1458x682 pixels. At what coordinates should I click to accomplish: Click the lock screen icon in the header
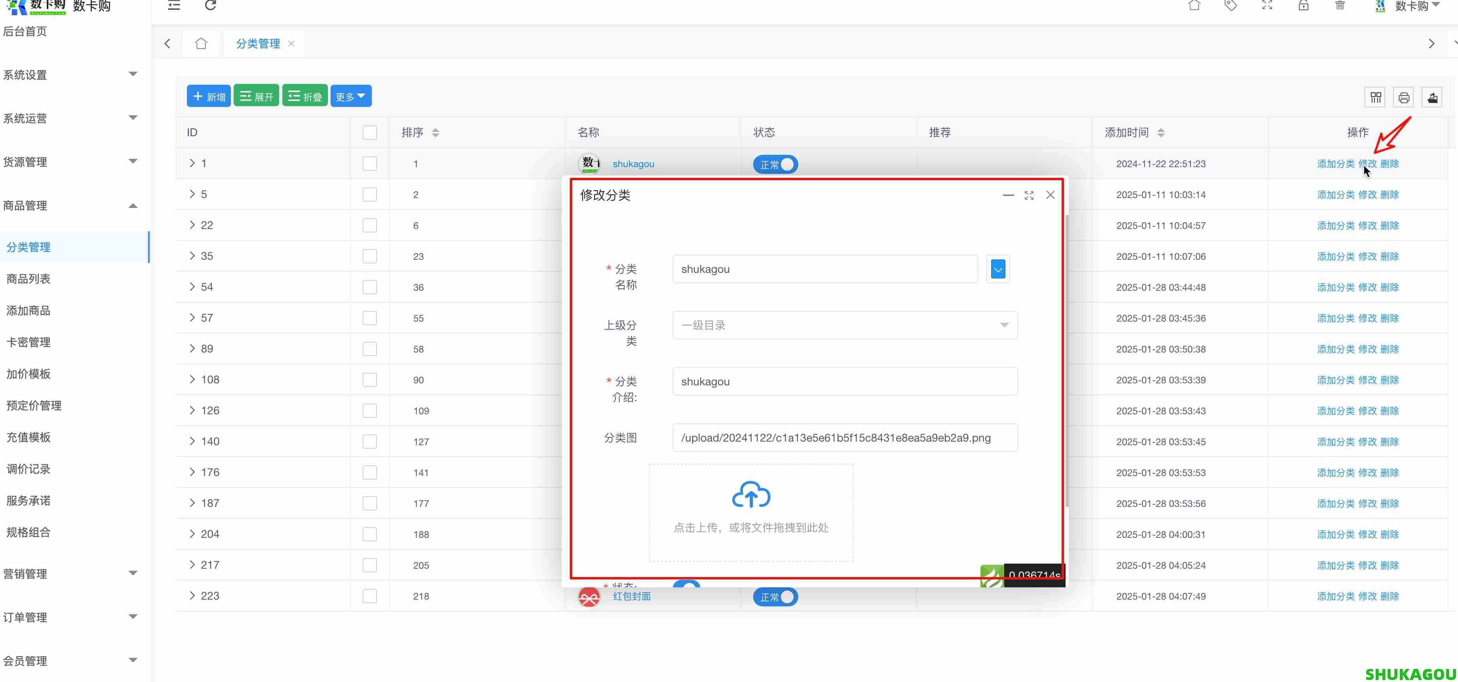point(1304,6)
